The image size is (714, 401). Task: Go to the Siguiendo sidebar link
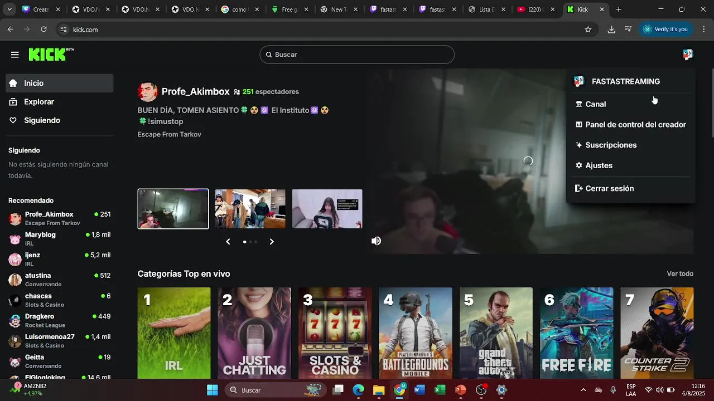59,120
